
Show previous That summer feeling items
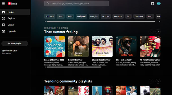[151, 32]
